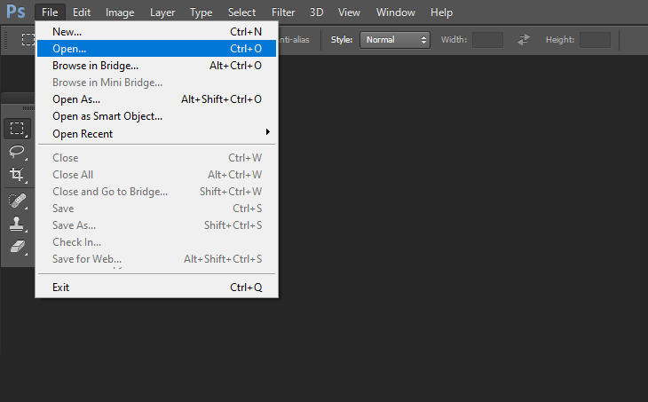Open the Select menu
Image resolution: width=648 pixels, height=402 pixels.
click(241, 12)
